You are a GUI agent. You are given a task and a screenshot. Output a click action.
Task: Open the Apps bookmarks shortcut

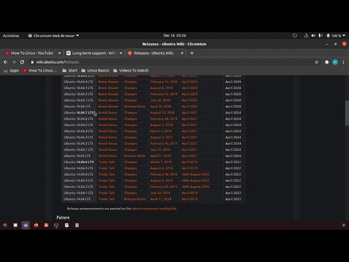click(x=11, y=70)
